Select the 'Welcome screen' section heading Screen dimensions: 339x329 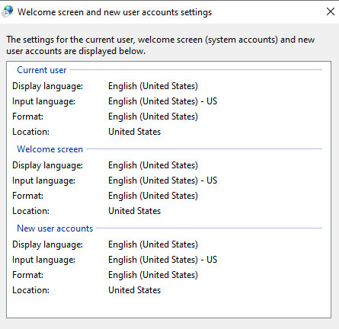(x=50, y=149)
